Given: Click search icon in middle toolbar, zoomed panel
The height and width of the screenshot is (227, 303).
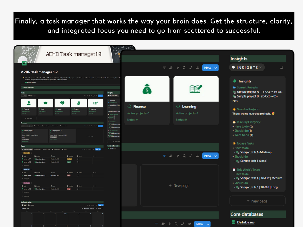Looking at the screenshot, I should [x=184, y=156].
